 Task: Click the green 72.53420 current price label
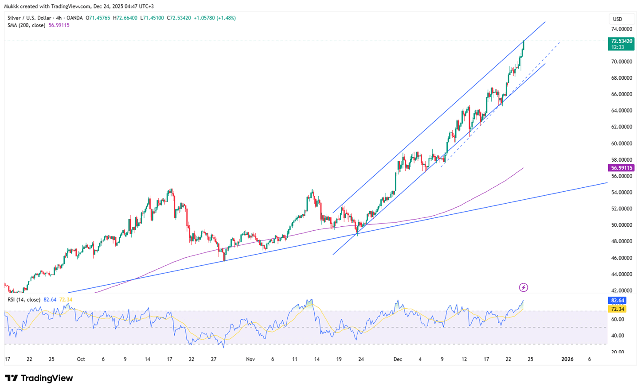(x=621, y=41)
